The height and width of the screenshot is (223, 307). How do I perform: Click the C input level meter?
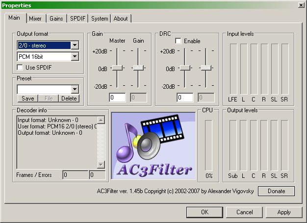[x=254, y=69]
